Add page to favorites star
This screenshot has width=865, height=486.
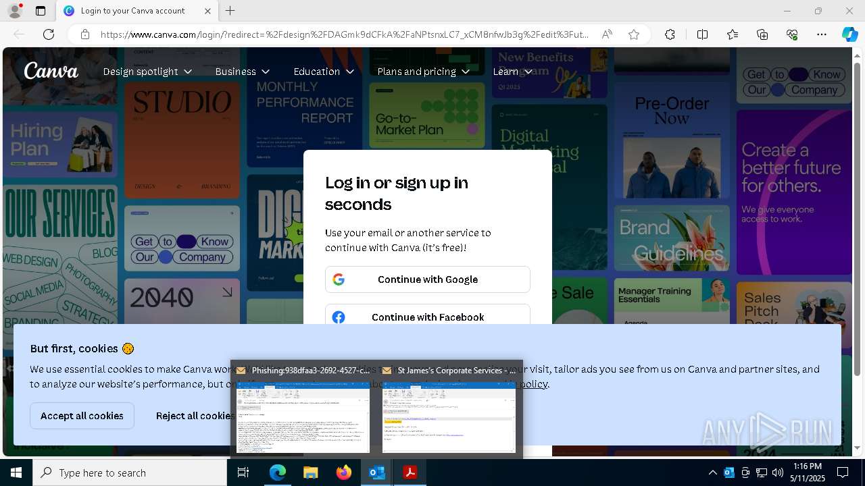[634, 34]
